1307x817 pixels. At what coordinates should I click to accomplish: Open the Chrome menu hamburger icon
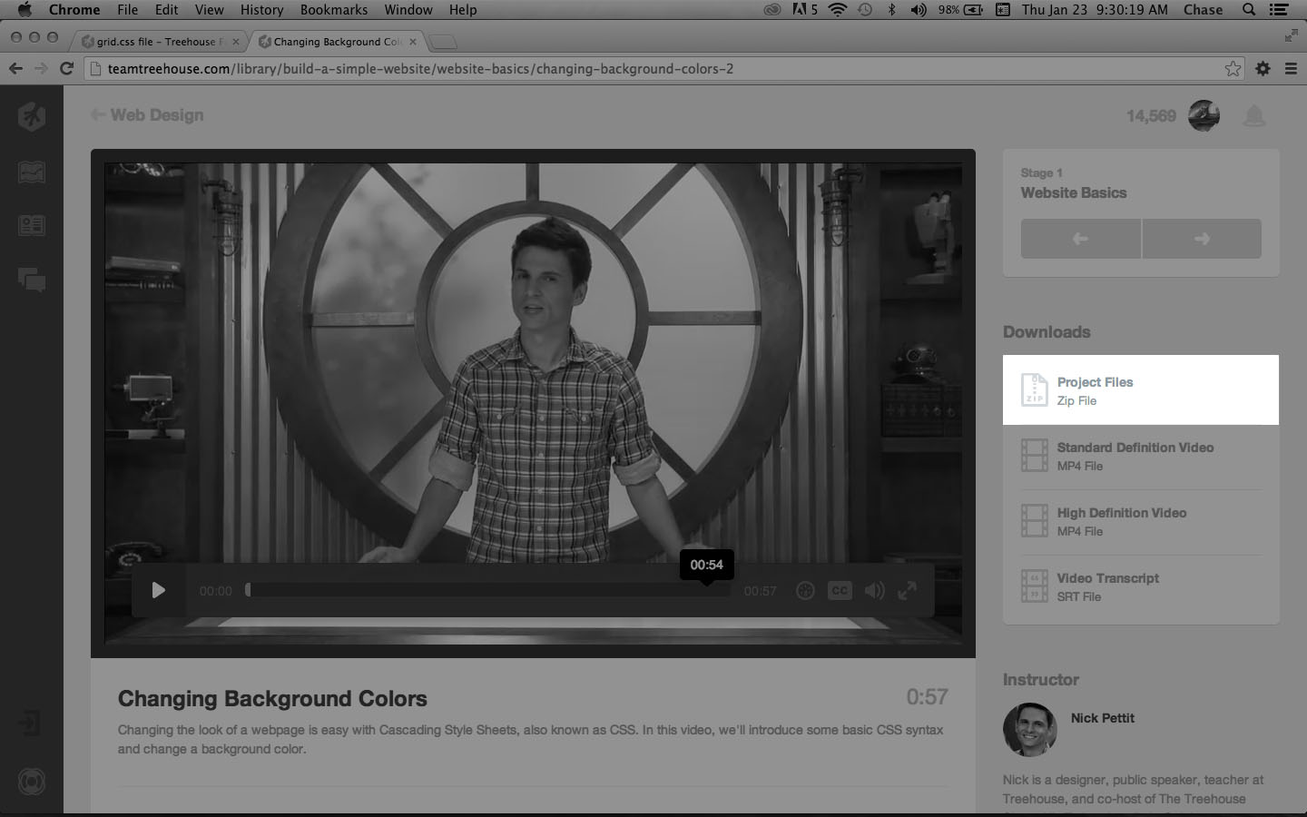coord(1291,69)
